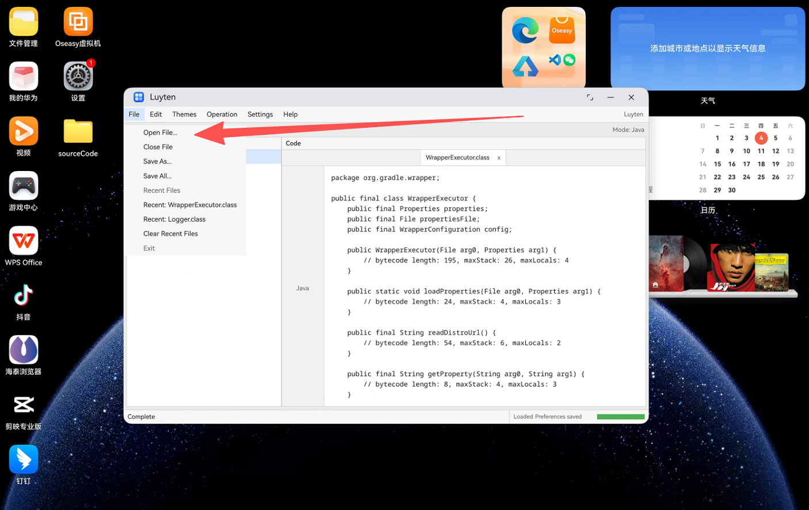
Task: Click the 添加城市或地点以显示天气信息 weather widget
Action: pyautogui.click(x=708, y=48)
